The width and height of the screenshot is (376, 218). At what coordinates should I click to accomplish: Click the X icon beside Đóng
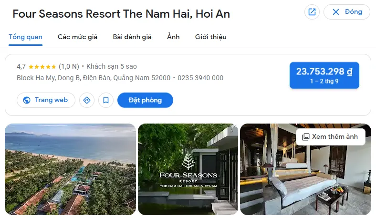336,12
